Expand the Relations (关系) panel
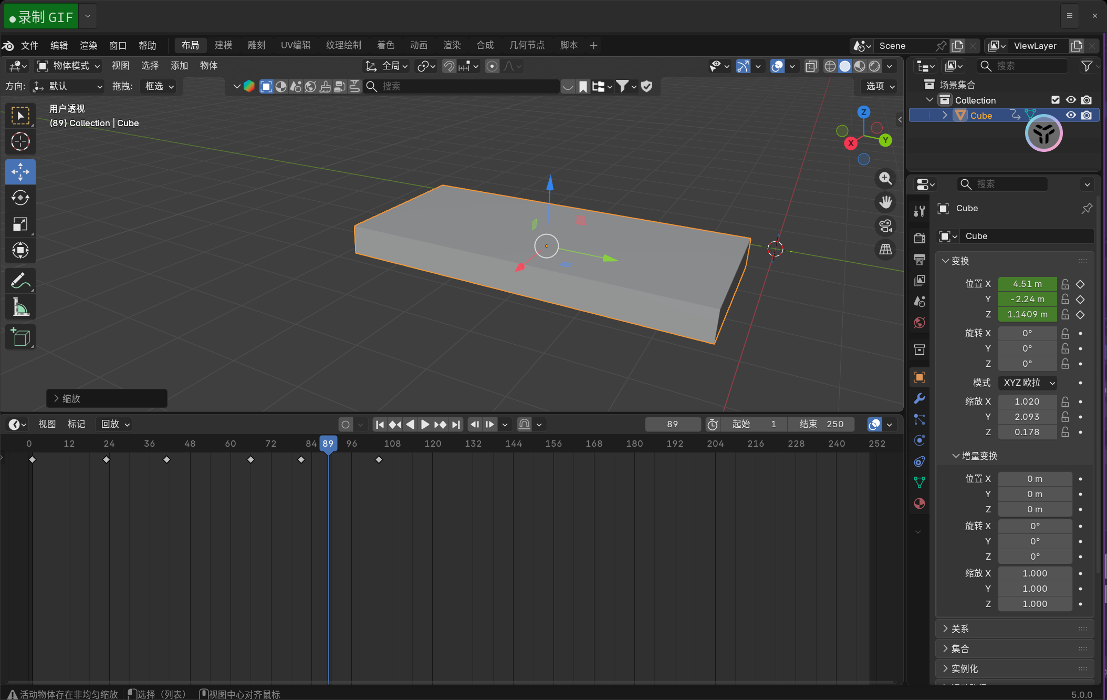Screen dimensions: 1107x700 [x=960, y=629]
